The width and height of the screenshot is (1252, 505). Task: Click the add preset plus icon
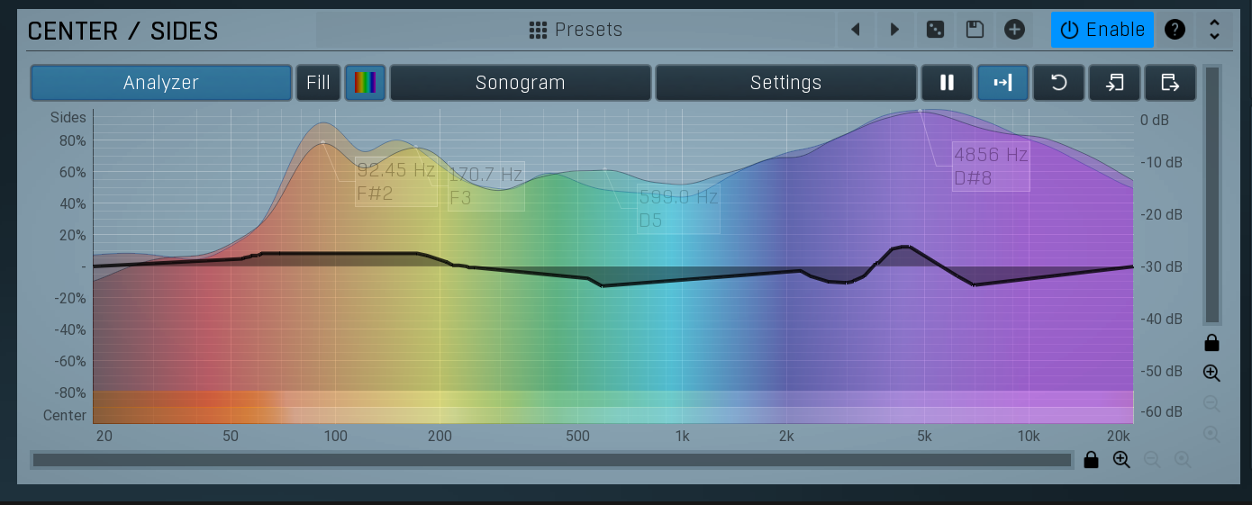click(1014, 30)
